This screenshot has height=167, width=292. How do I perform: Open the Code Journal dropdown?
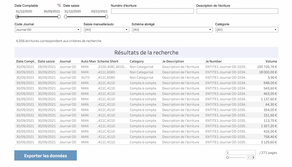[x=48, y=30]
